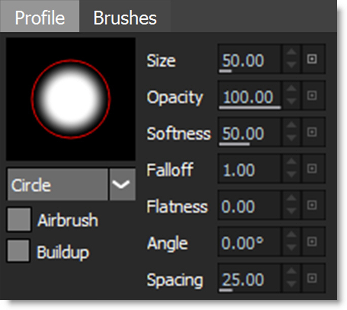Switch to the Brushes tab
The image size is (347, 310).
tap(125, 18)
